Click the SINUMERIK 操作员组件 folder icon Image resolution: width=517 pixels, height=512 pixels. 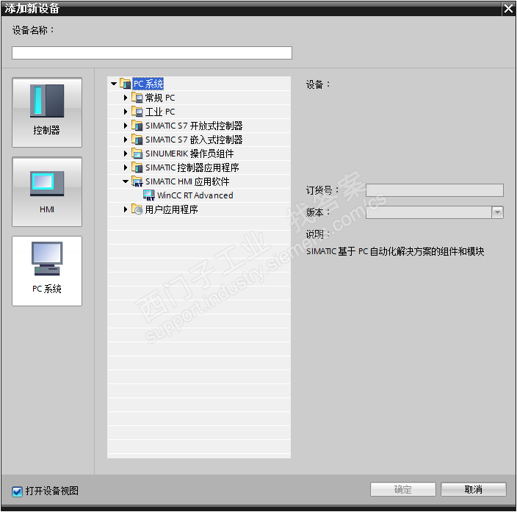[137, 154]
